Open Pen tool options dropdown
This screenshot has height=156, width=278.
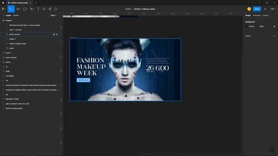coord(34,9)
